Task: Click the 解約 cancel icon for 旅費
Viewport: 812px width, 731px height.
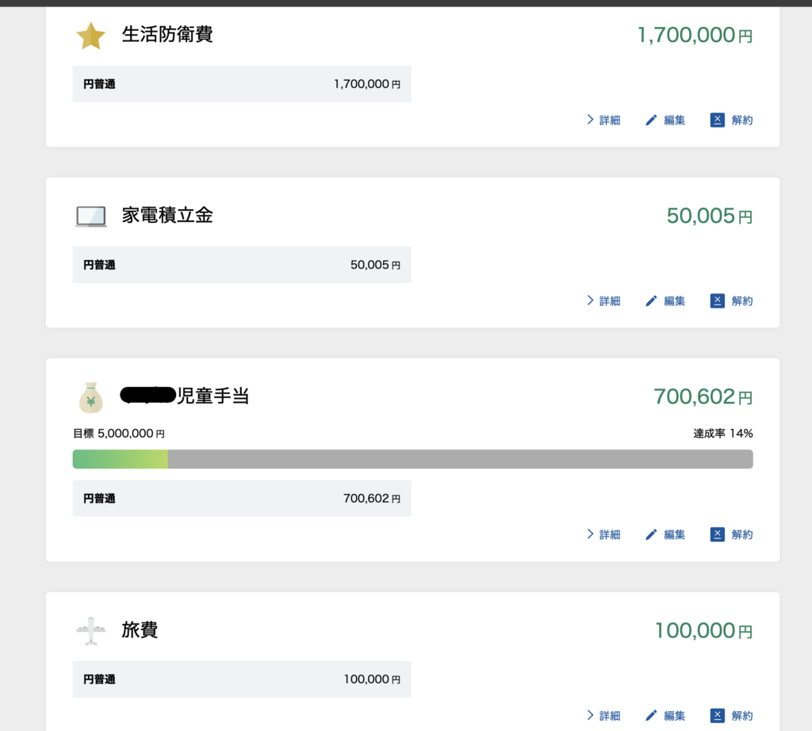Action: (718, 715)
